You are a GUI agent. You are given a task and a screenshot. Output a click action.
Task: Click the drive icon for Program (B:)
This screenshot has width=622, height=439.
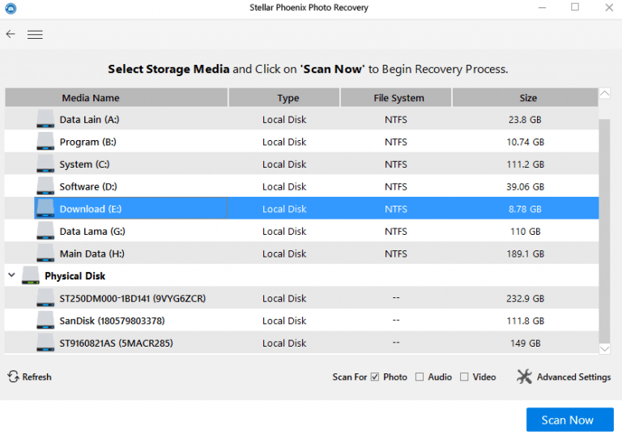coord(45,141)
